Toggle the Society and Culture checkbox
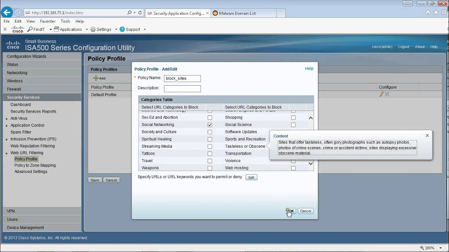This screenshot has height=252, width=449. click(210, 132)
